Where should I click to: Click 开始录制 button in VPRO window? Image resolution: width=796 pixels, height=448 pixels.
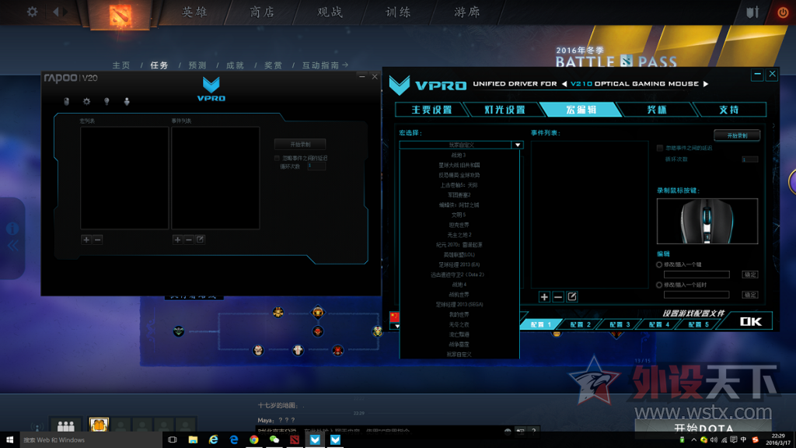pos(737,135)
